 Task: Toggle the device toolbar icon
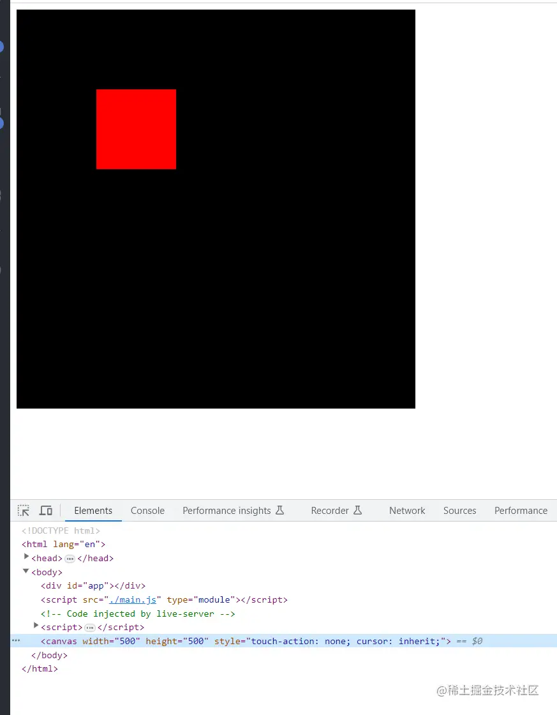point(46,510)
